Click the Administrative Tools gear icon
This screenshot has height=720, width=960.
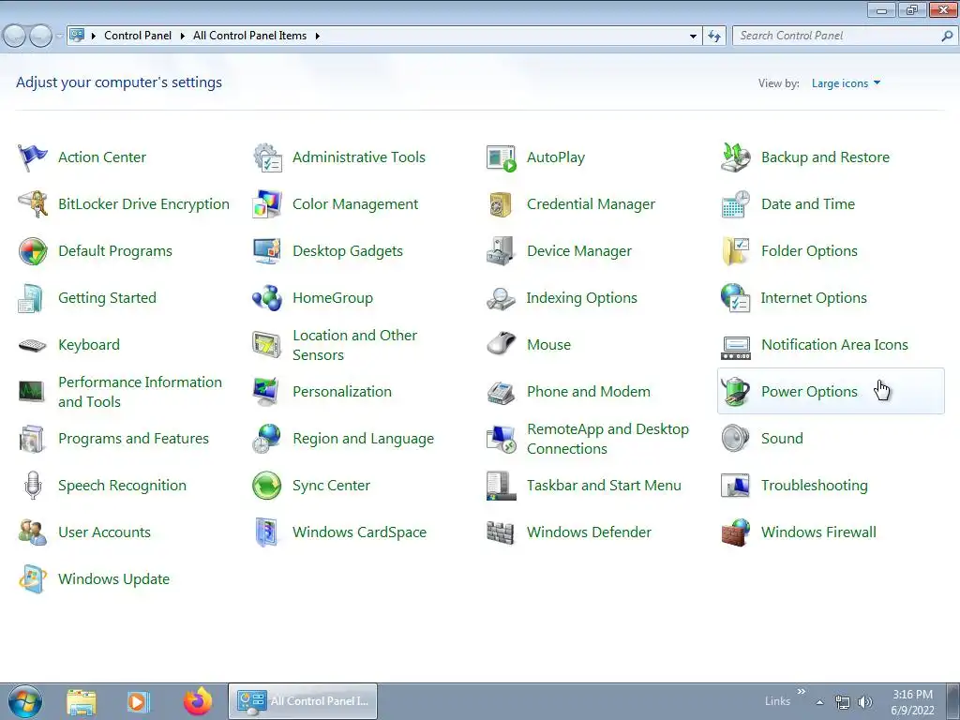click(x=267, y=157)
